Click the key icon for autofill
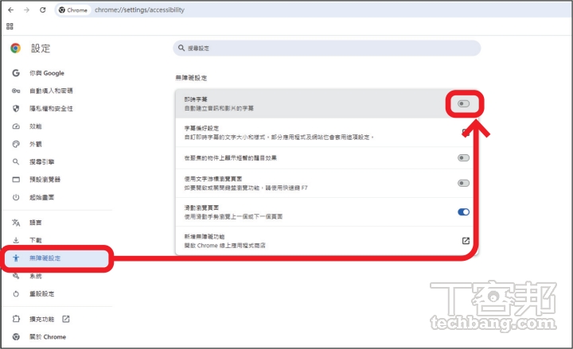Image resolution: width=573 pixels, height=349 pixels. pos(16,91)
